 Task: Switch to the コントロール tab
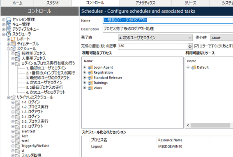pos(95,3)
